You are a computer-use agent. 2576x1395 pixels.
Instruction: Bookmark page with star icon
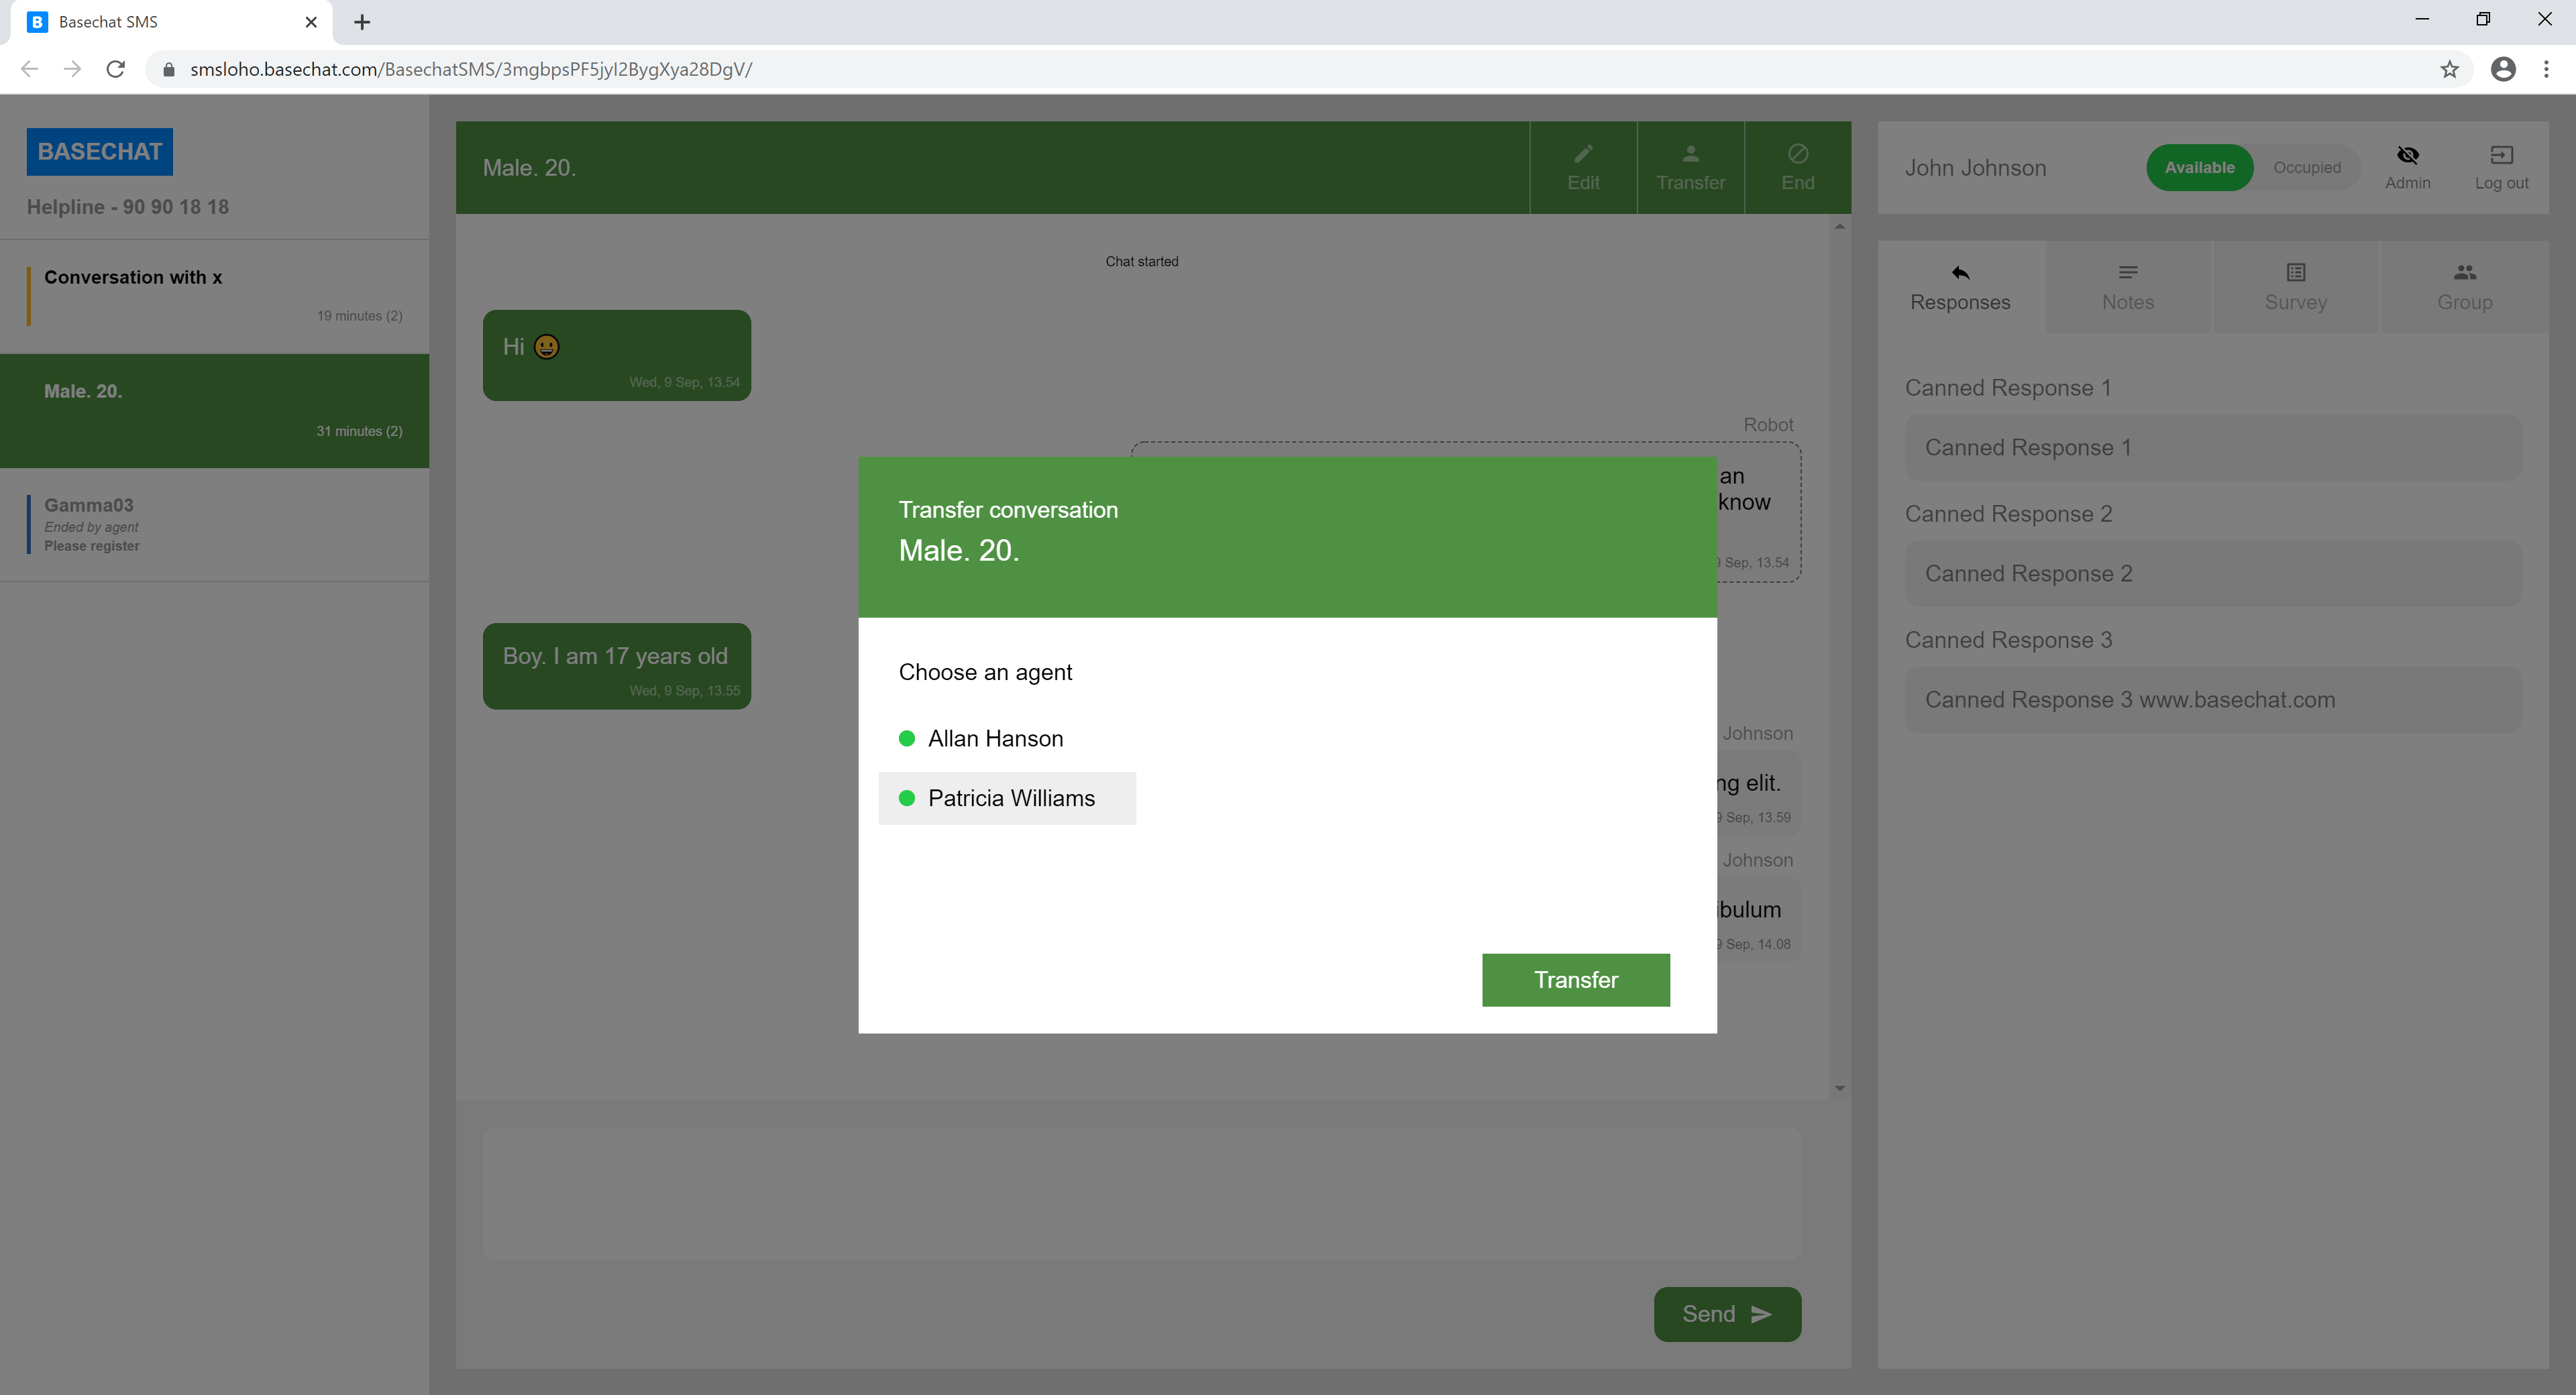[2449, 69]
